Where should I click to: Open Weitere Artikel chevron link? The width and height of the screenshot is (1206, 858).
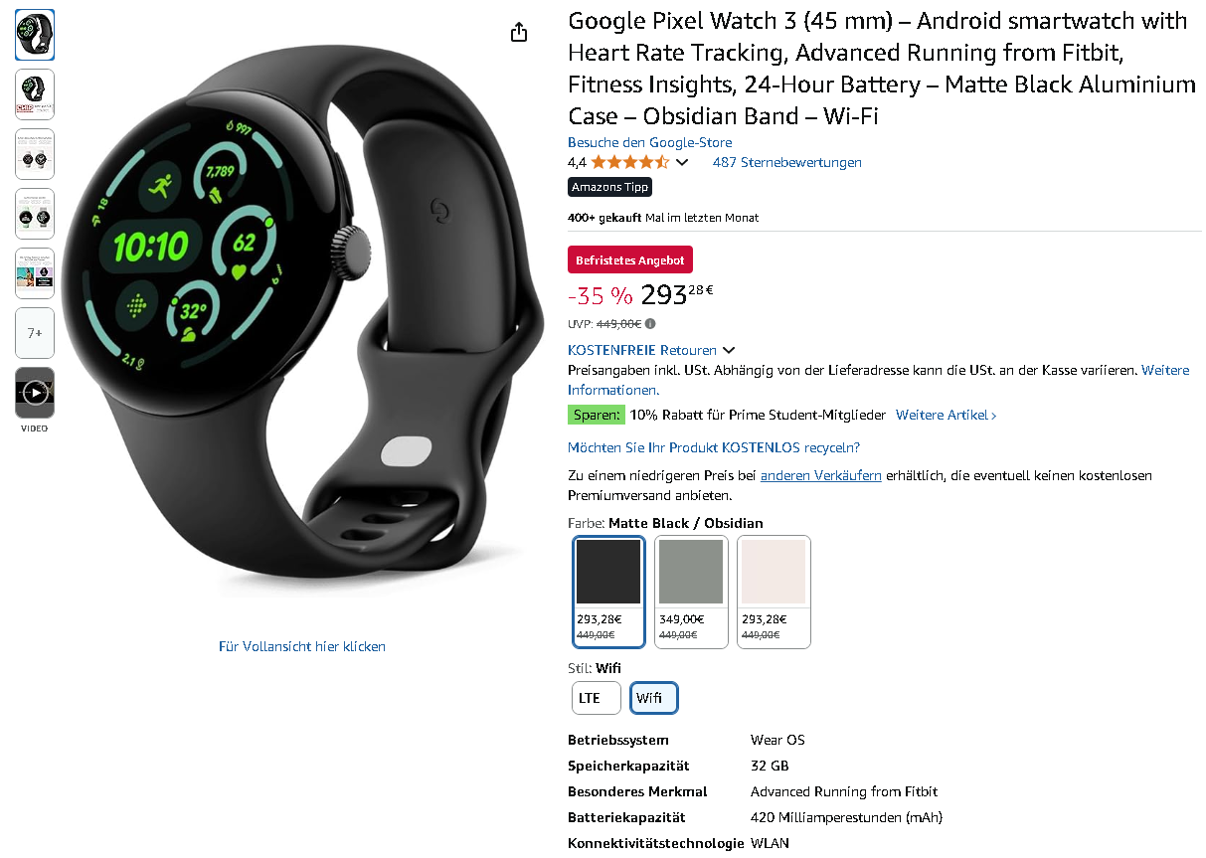tap(946, 415)
